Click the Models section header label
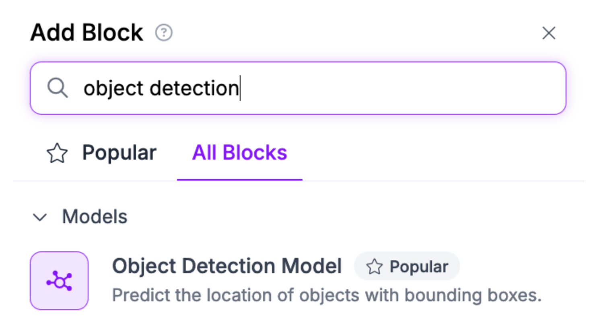This screenshot has height=325, width=597. point(95,217)
